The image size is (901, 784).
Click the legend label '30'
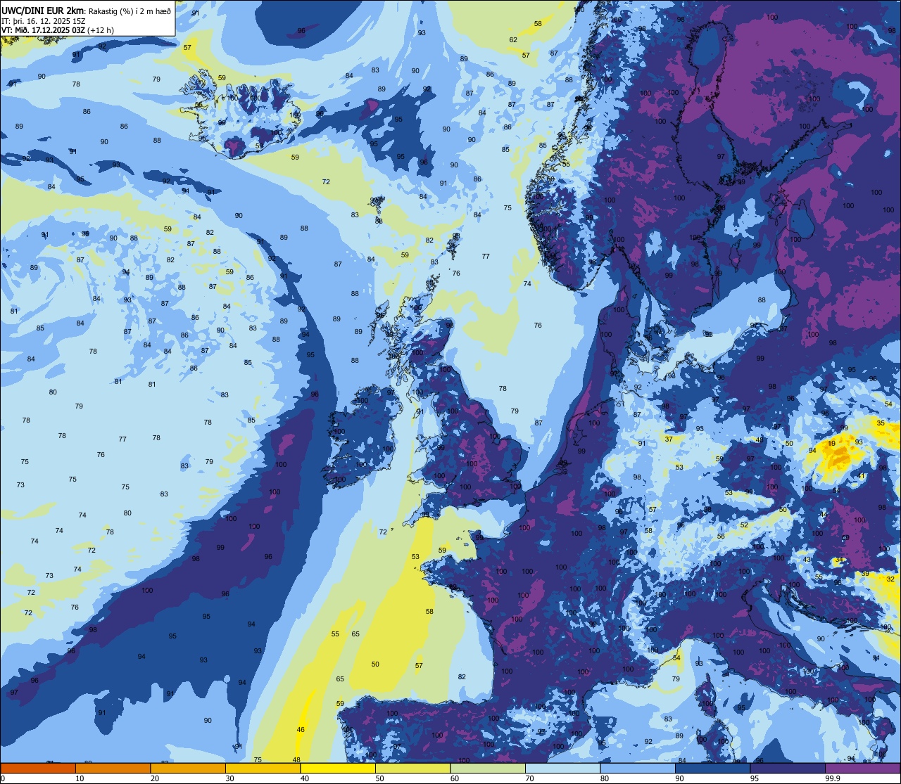click(x=229, y=778)
